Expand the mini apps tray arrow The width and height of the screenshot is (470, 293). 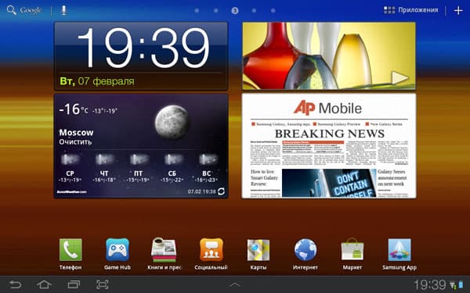[x=235, y=284]
